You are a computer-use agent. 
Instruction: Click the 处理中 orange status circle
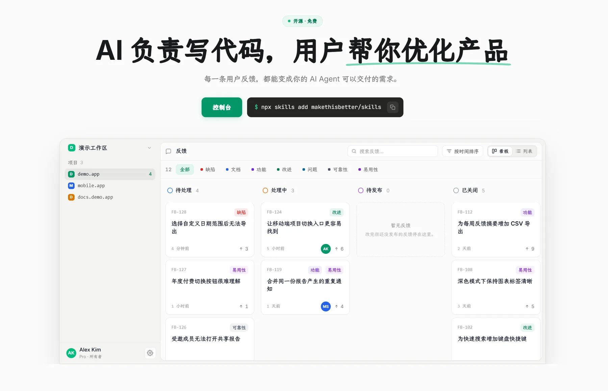(x=265, y=190)
